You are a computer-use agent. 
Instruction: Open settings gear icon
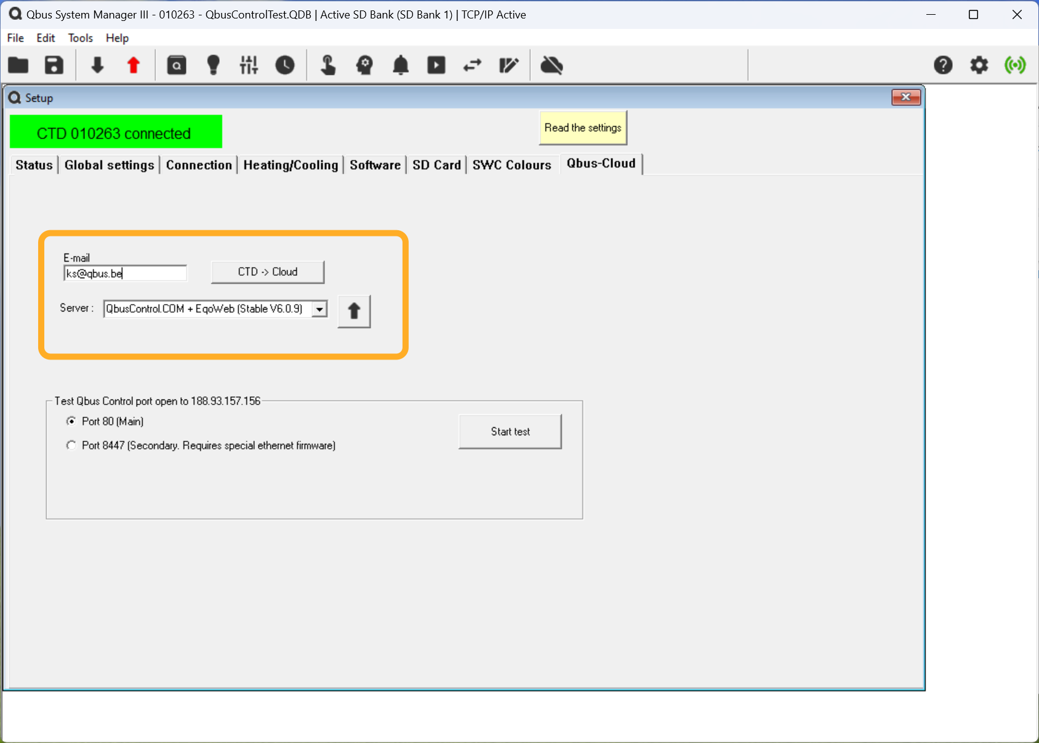tap(979, 65)
